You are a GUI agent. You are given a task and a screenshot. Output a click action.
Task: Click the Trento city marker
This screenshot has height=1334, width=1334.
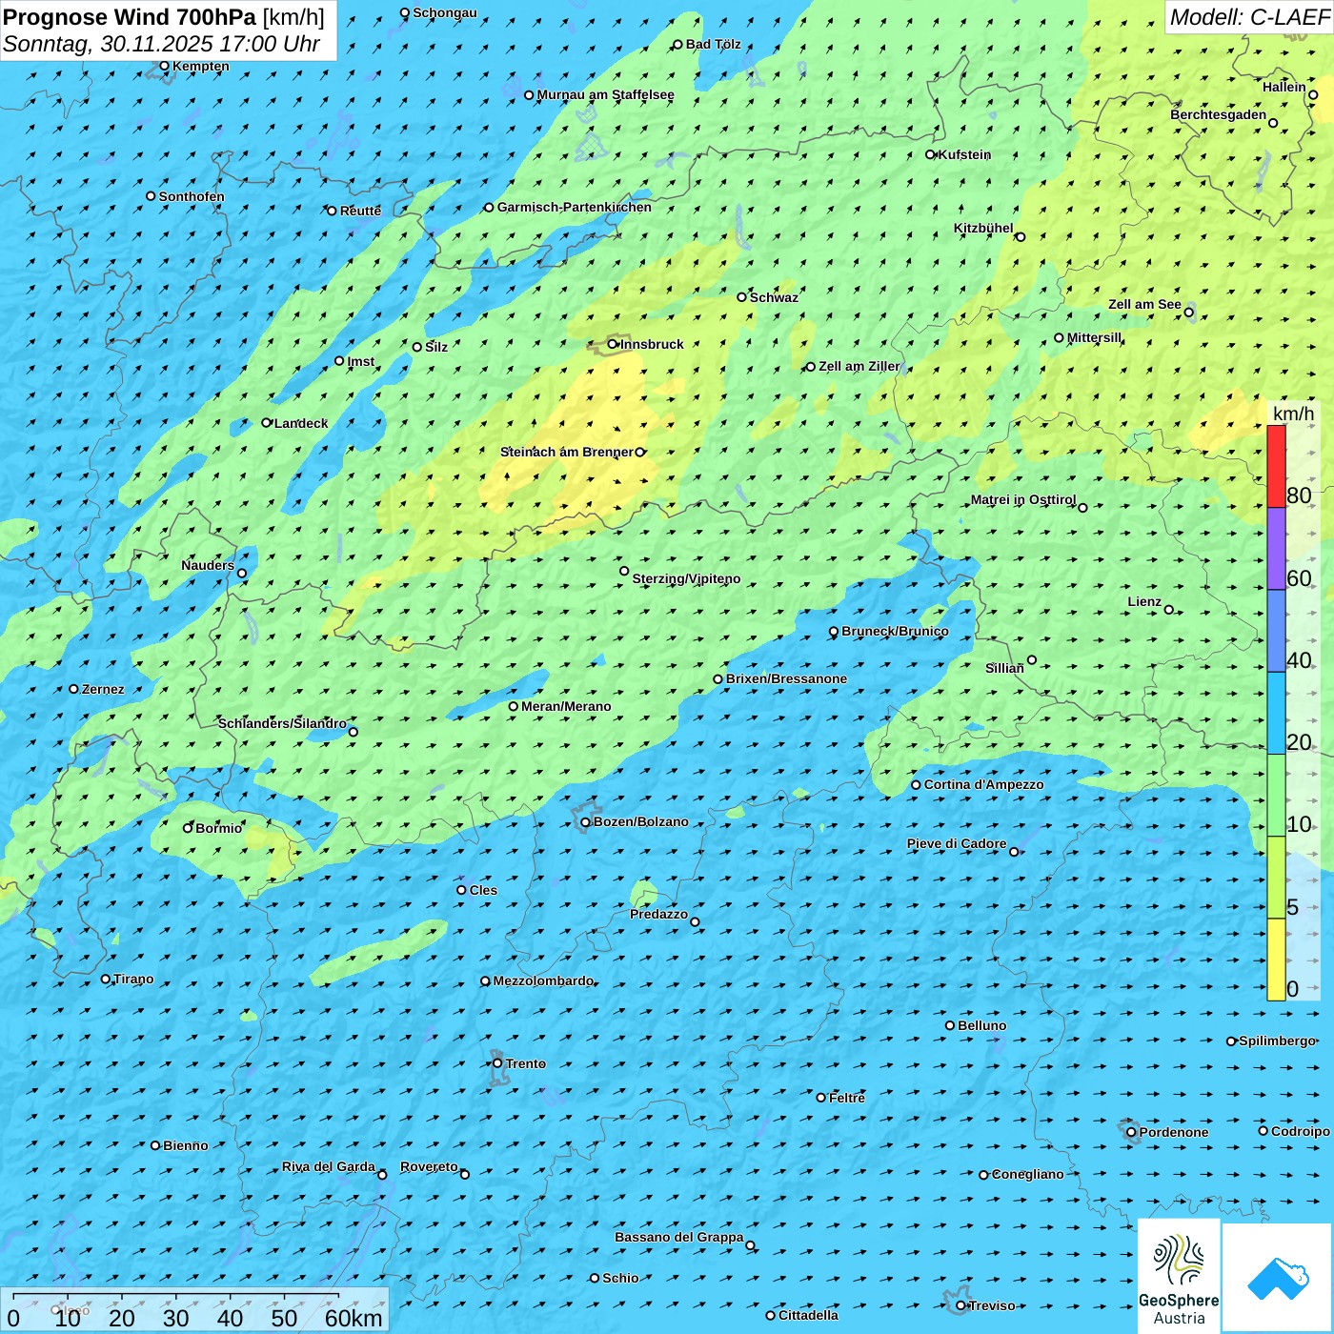coord(497,1063)
